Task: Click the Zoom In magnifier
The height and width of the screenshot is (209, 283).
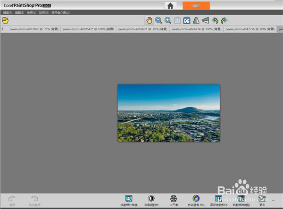Action: pyautogui.click(x=168, y=20)
